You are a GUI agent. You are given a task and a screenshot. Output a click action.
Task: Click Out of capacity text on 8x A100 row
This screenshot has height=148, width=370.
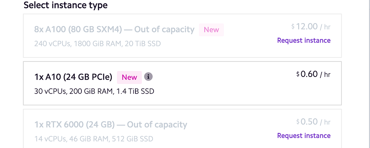coord(164,29)
